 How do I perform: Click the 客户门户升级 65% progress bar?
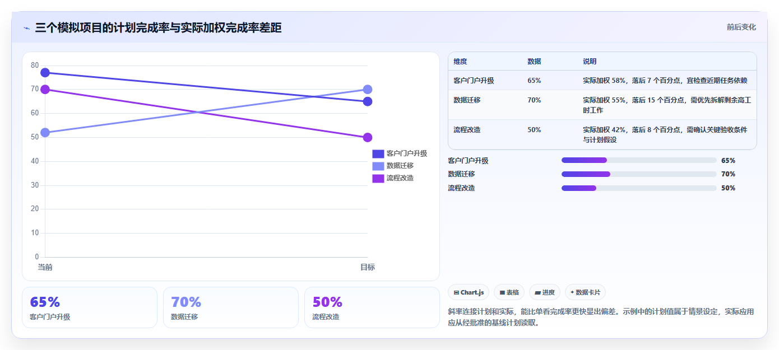pyautogui.click(x=639, y=160)
